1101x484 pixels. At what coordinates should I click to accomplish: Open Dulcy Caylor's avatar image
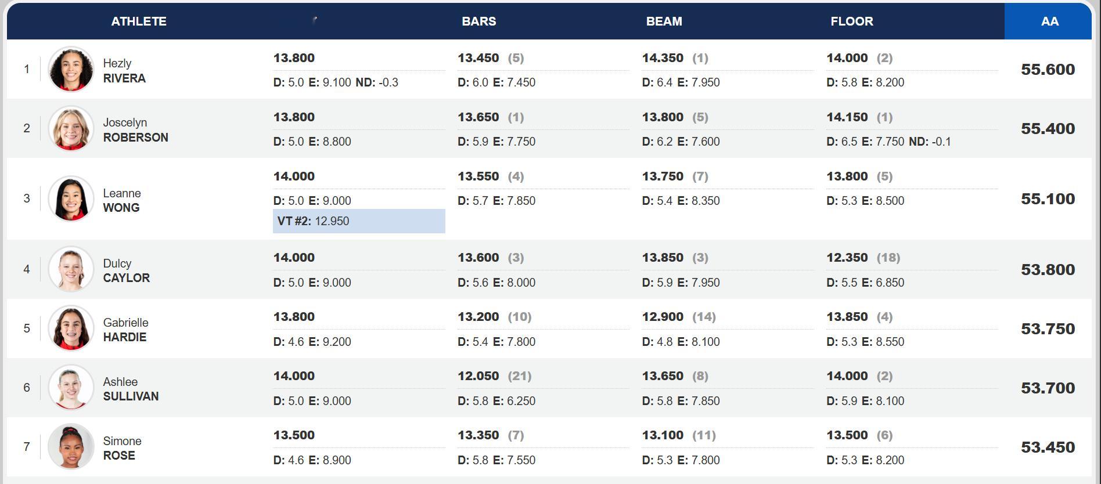pos(71,269)
